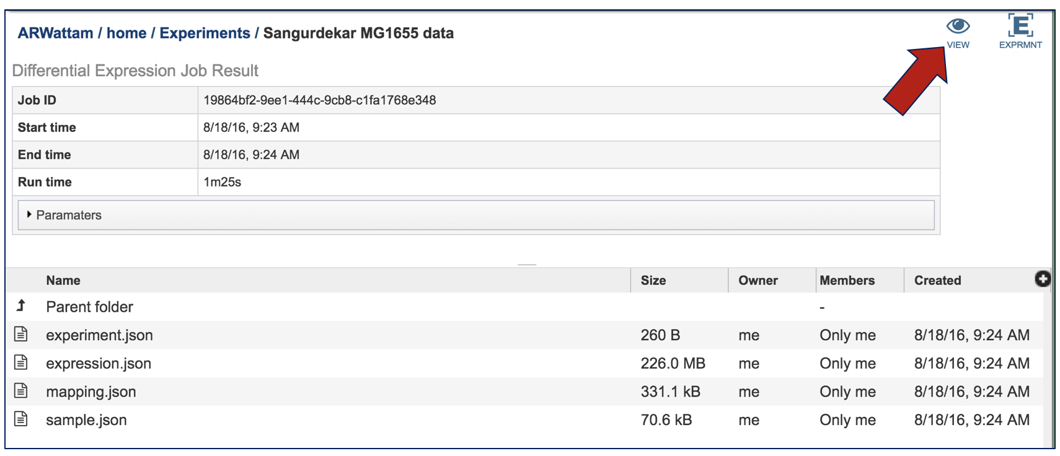Sort by the Name column header
Screen dimensions: 1060x456
coord(63,281)
